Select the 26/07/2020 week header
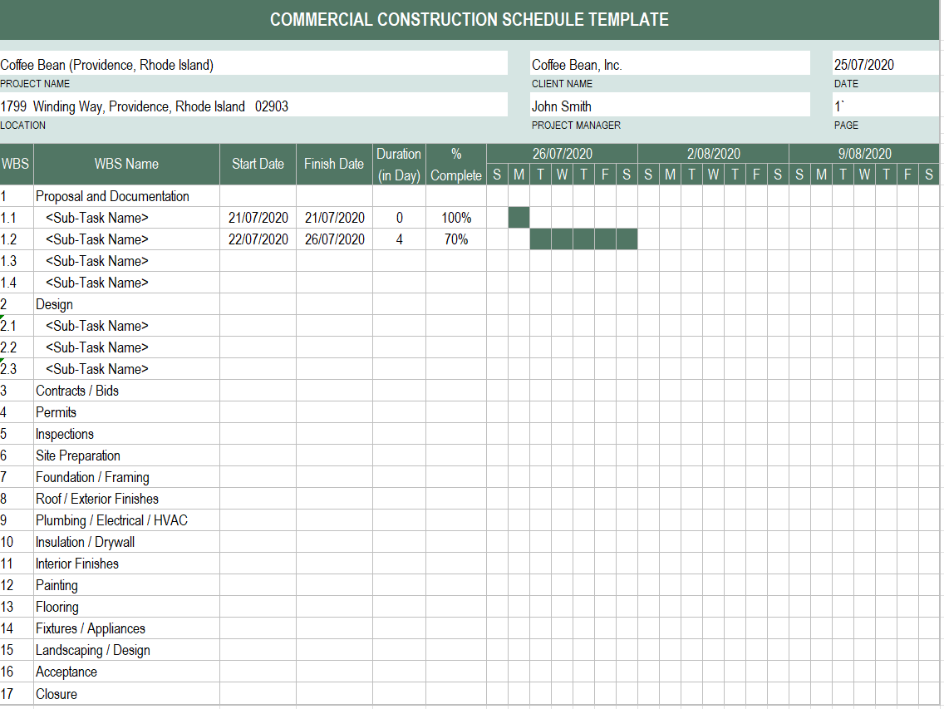 click(562, 154)
